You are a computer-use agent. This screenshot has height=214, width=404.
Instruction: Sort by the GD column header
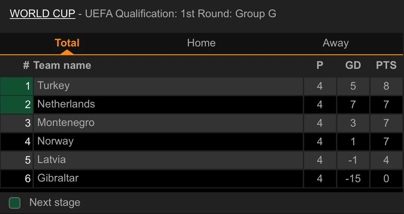point(353,65)
